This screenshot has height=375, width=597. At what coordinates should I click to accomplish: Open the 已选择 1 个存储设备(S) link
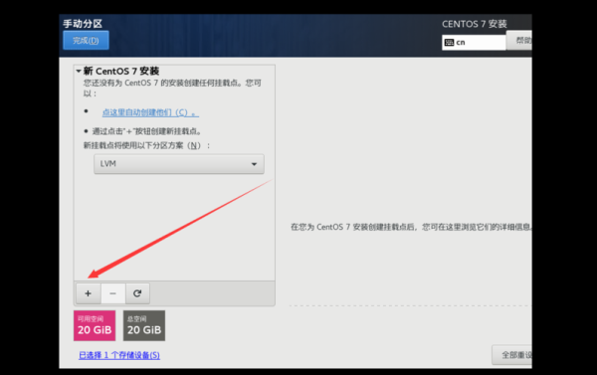point(119,355)
